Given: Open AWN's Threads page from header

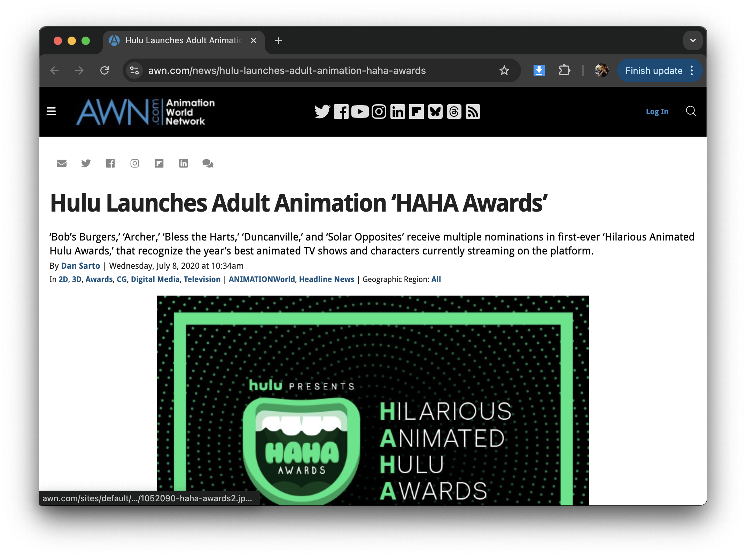Looking at the screenshot, I should click(x=454, y=112).
